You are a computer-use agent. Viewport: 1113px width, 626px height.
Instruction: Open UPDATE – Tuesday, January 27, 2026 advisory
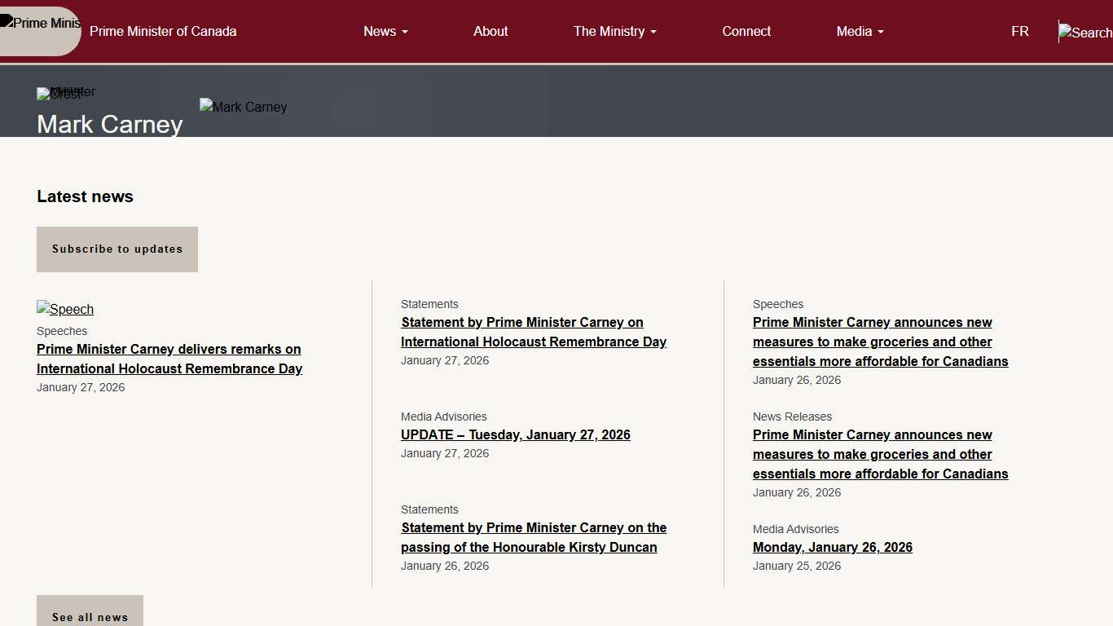pyautogui.click(x=515, y=434)
